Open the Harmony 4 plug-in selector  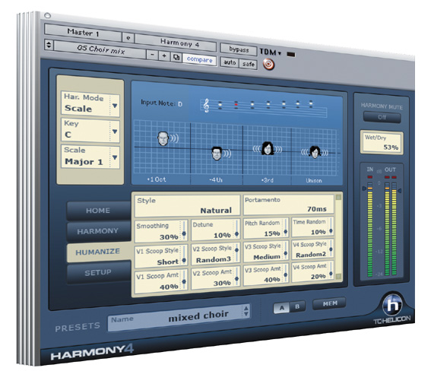(x=176, y=43)
